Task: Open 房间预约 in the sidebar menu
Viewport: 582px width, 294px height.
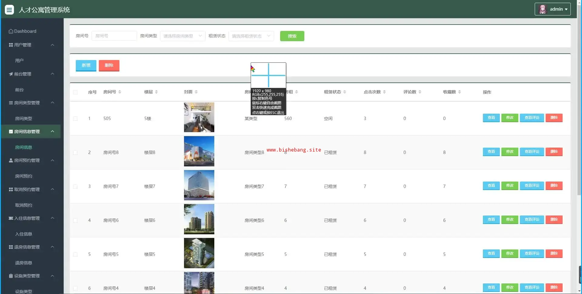Action: (24, 176)
